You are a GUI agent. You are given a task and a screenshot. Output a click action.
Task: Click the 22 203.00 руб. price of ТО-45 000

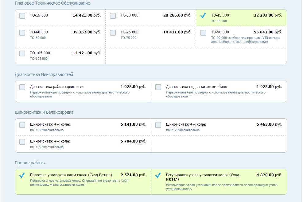268,15
